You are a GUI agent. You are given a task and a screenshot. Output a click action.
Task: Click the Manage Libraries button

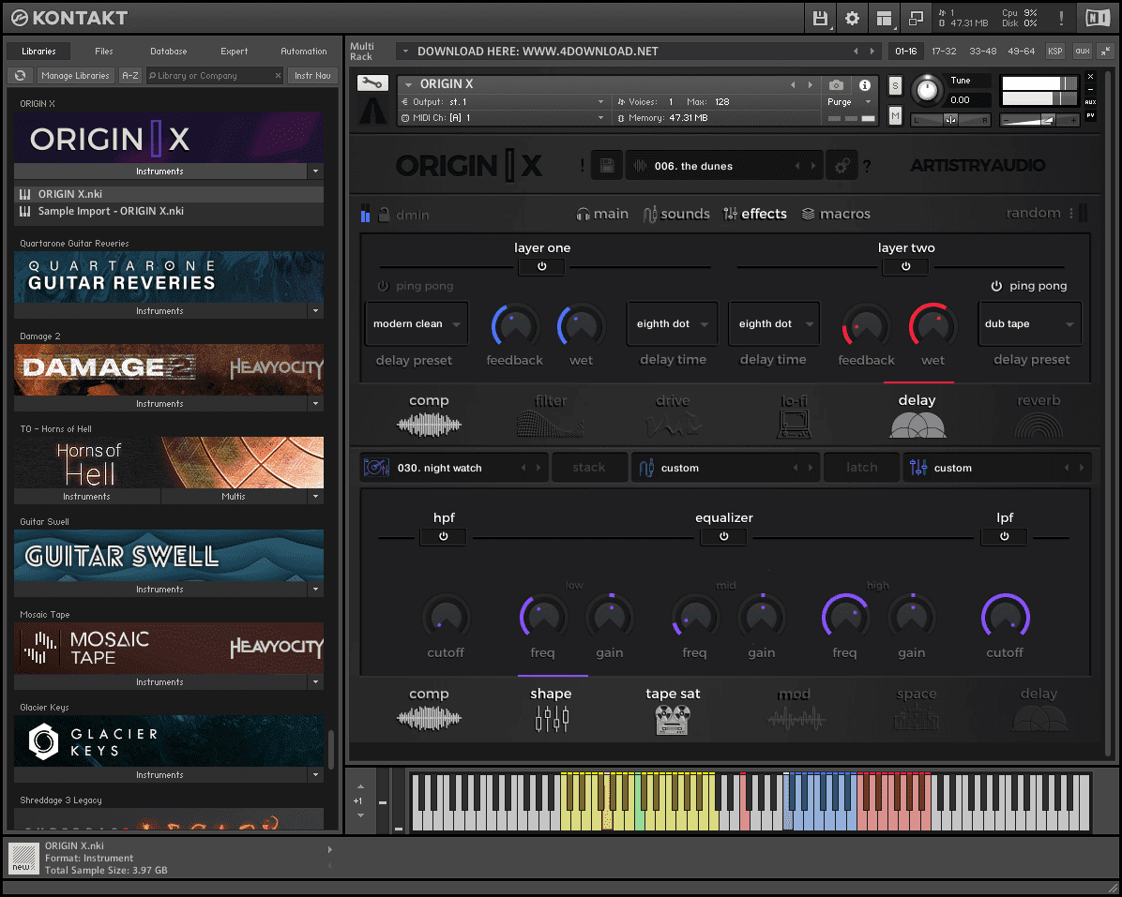click(x=75, y=75)
